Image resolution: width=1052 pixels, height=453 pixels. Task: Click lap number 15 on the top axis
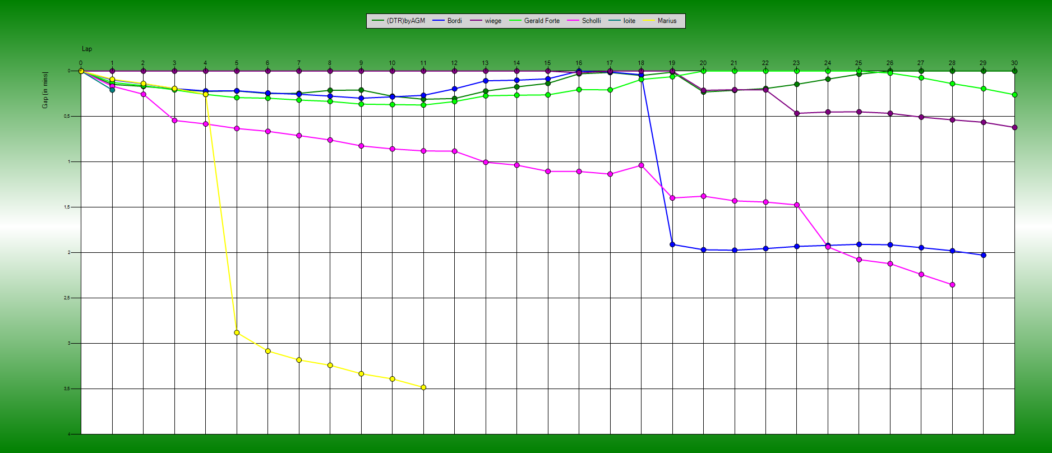[547, 63]
